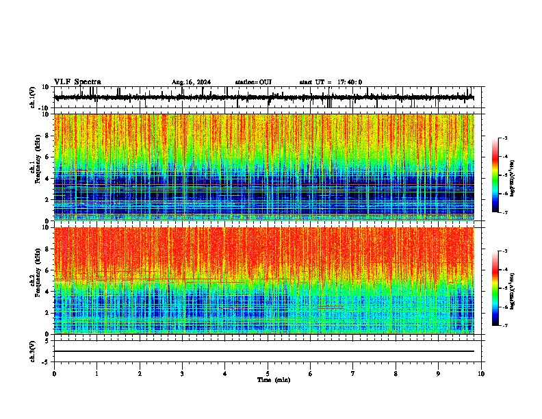Click time axis tick label 10

481,374
